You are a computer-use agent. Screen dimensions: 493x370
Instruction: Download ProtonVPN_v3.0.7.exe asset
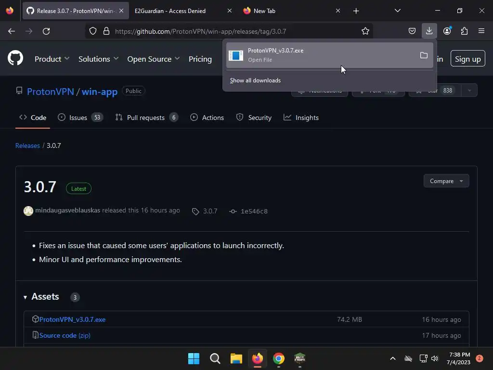72,319
